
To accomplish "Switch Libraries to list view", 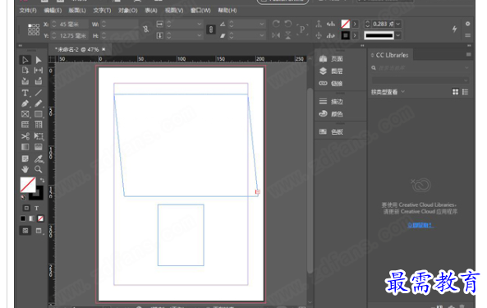I will (x=465, y=92).
